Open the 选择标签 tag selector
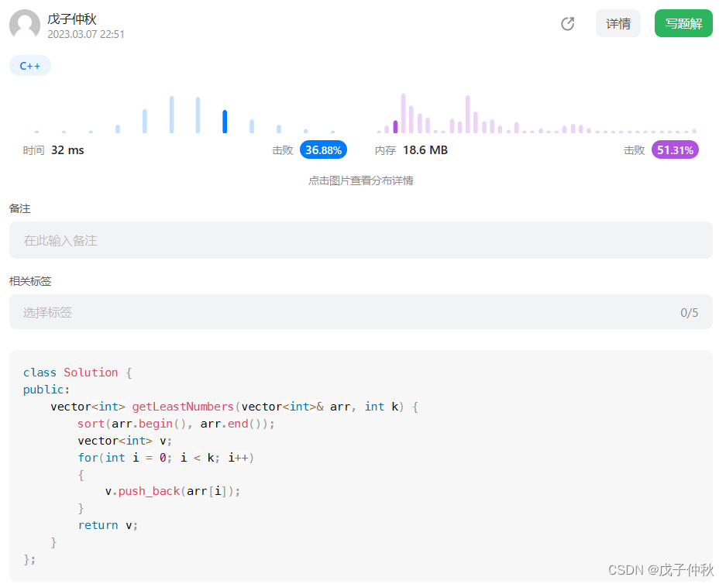 [x=361, y=312]
